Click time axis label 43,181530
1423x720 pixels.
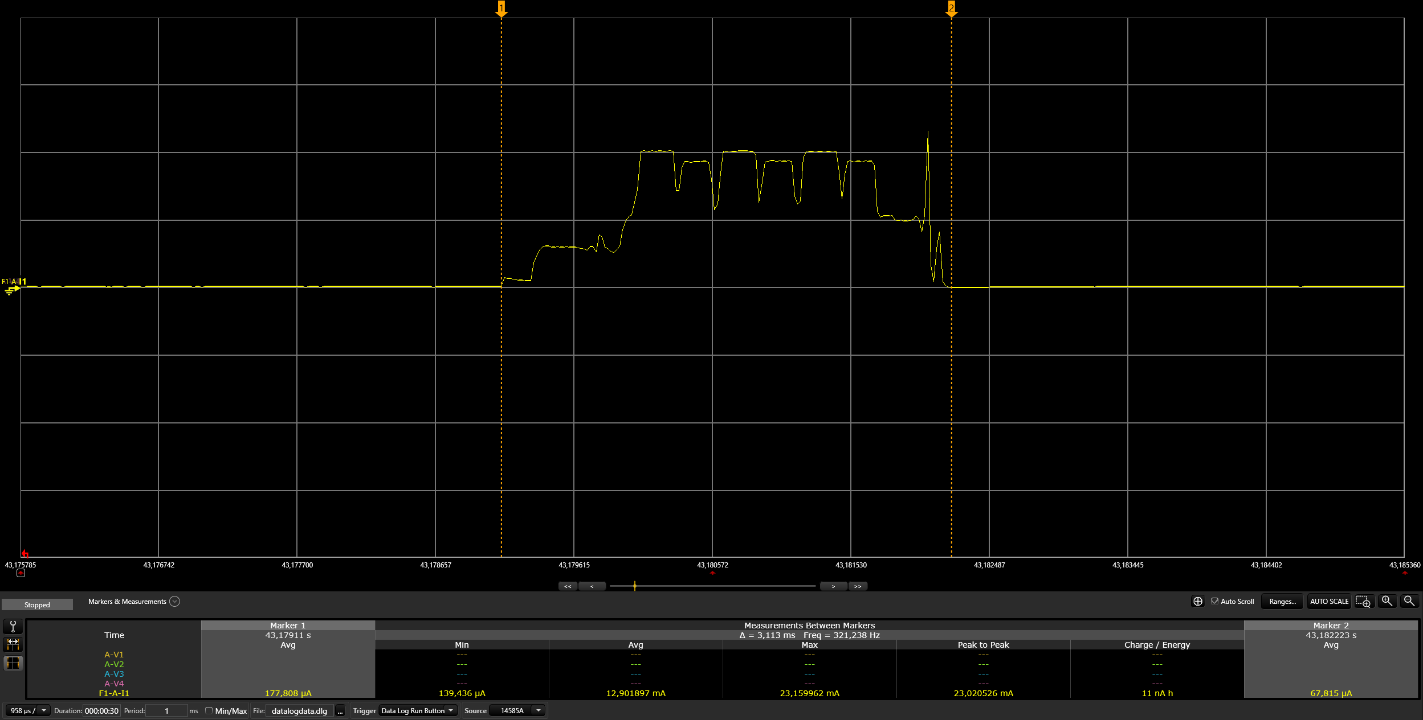[x=851, y=565]
